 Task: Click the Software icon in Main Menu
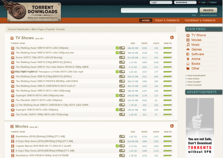188,54
